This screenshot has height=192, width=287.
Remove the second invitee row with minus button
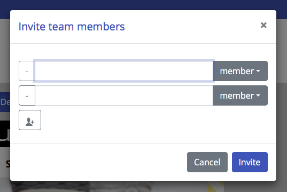click(x=27, y=95)
